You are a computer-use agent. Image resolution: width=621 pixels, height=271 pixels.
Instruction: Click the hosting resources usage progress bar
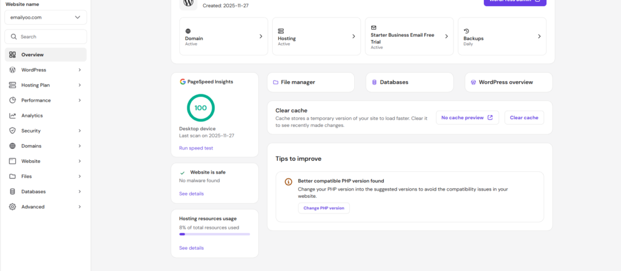[214, 234]
